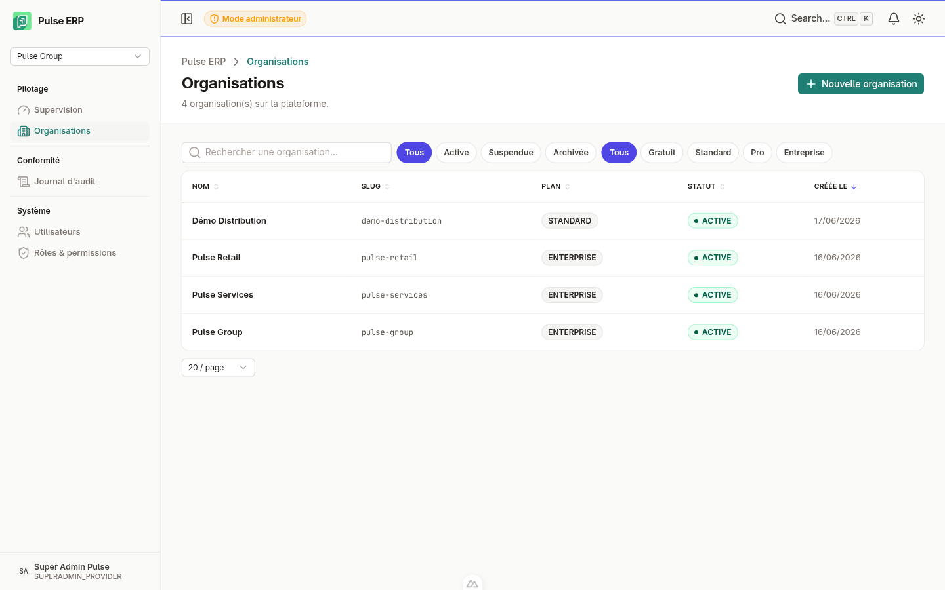This screenshot has height=590, width=945.
Task: Click the pulse-retail slug
Action: coord(390,258)
